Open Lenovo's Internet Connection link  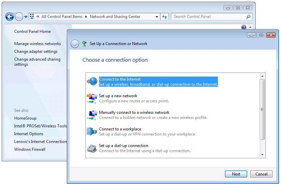41,142
